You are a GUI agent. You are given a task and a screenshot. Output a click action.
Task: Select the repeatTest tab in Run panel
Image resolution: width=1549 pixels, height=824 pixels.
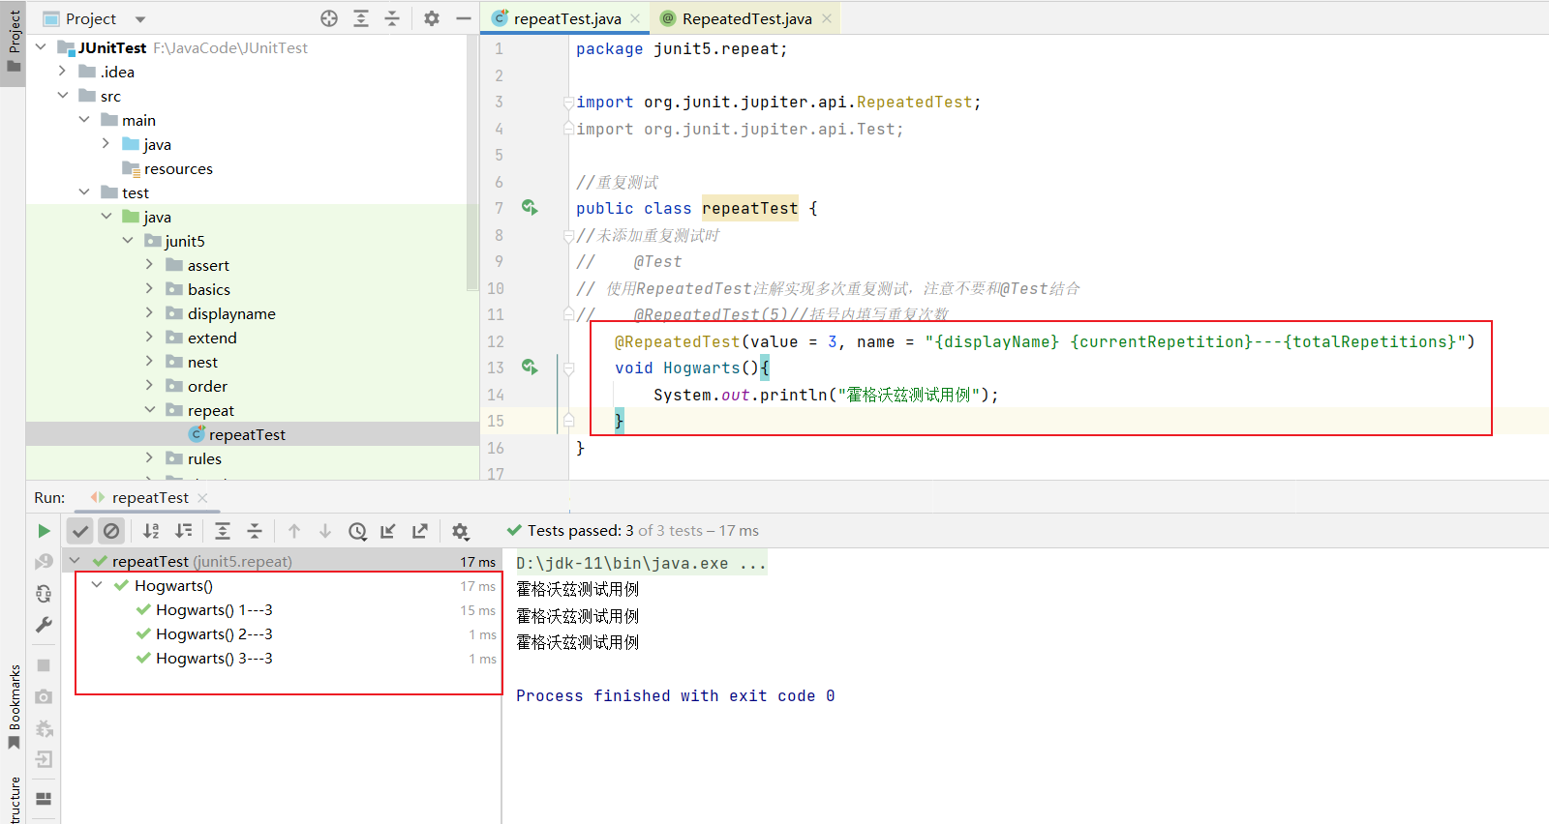[x=150, y=497]
